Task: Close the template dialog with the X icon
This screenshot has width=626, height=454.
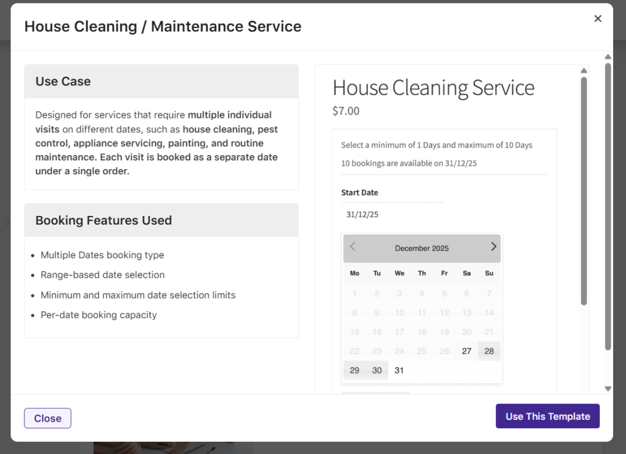Action: [x=597, y=18]
